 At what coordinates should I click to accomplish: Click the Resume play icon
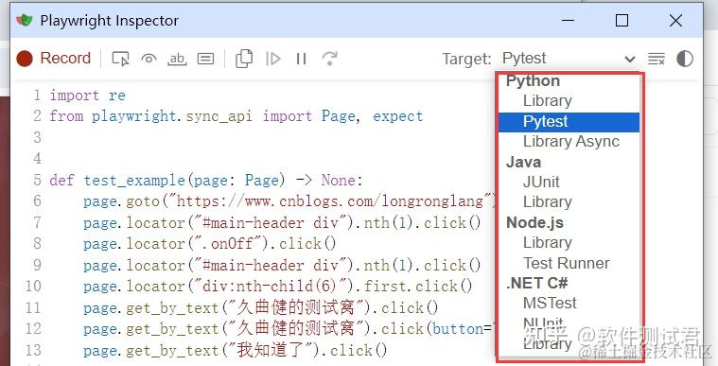point(272,59)
